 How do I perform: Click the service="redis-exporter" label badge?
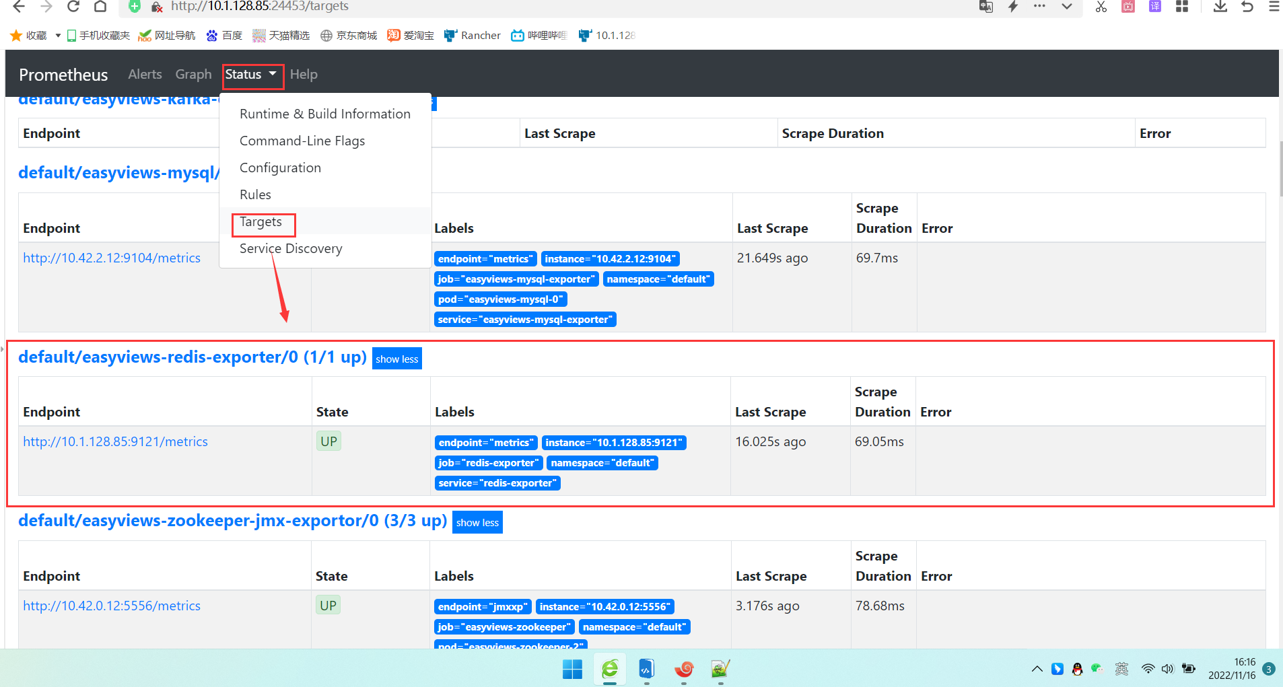pos(497,483)
